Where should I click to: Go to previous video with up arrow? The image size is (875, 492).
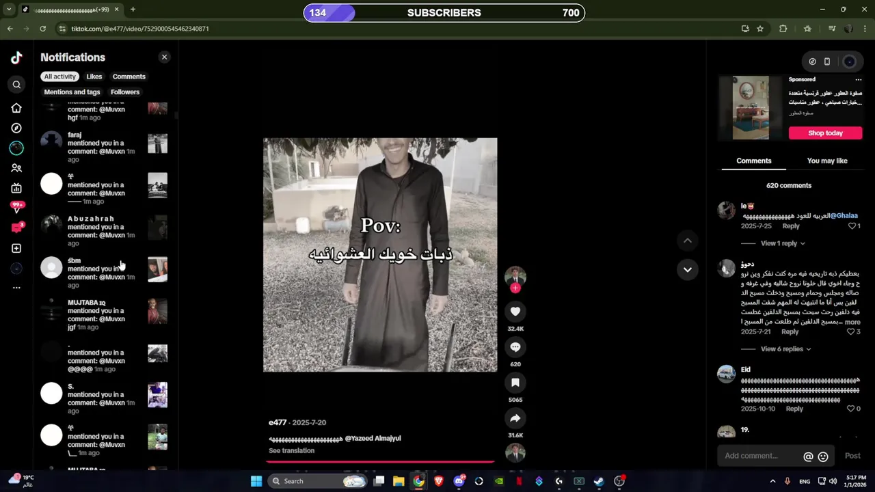pos(688,241)
